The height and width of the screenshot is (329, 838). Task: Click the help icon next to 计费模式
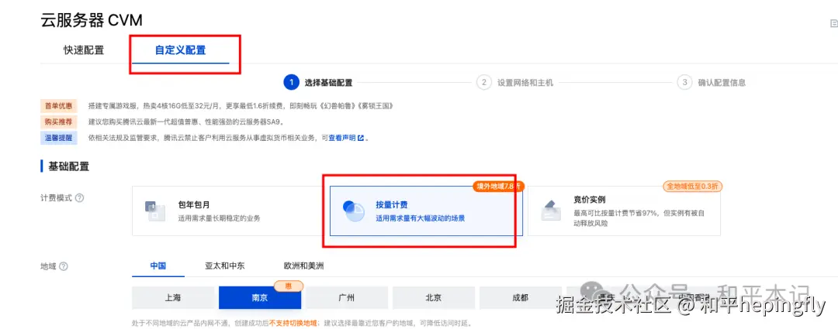click(x=79, y=198)
